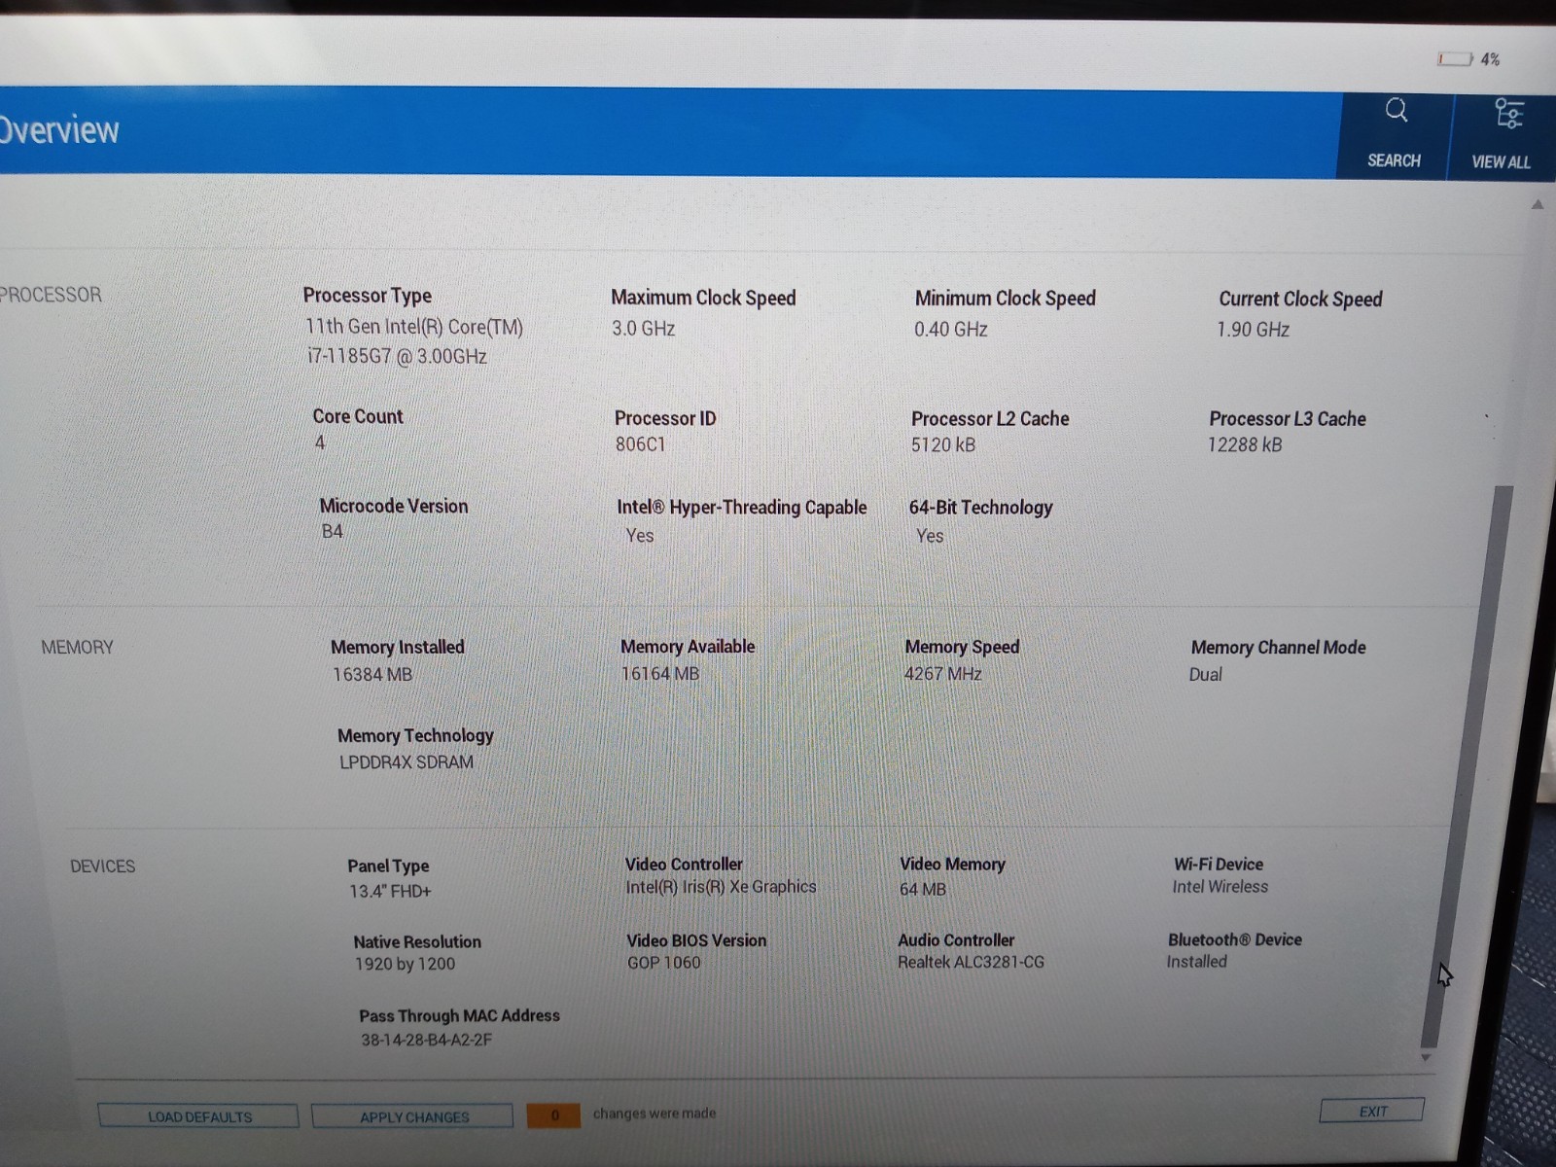Image resolution: width=1556 pixels, height=1167 pixels.
Task: Click the processor value i7-1185G7 @ 3.00GHz
Action: 397,357
